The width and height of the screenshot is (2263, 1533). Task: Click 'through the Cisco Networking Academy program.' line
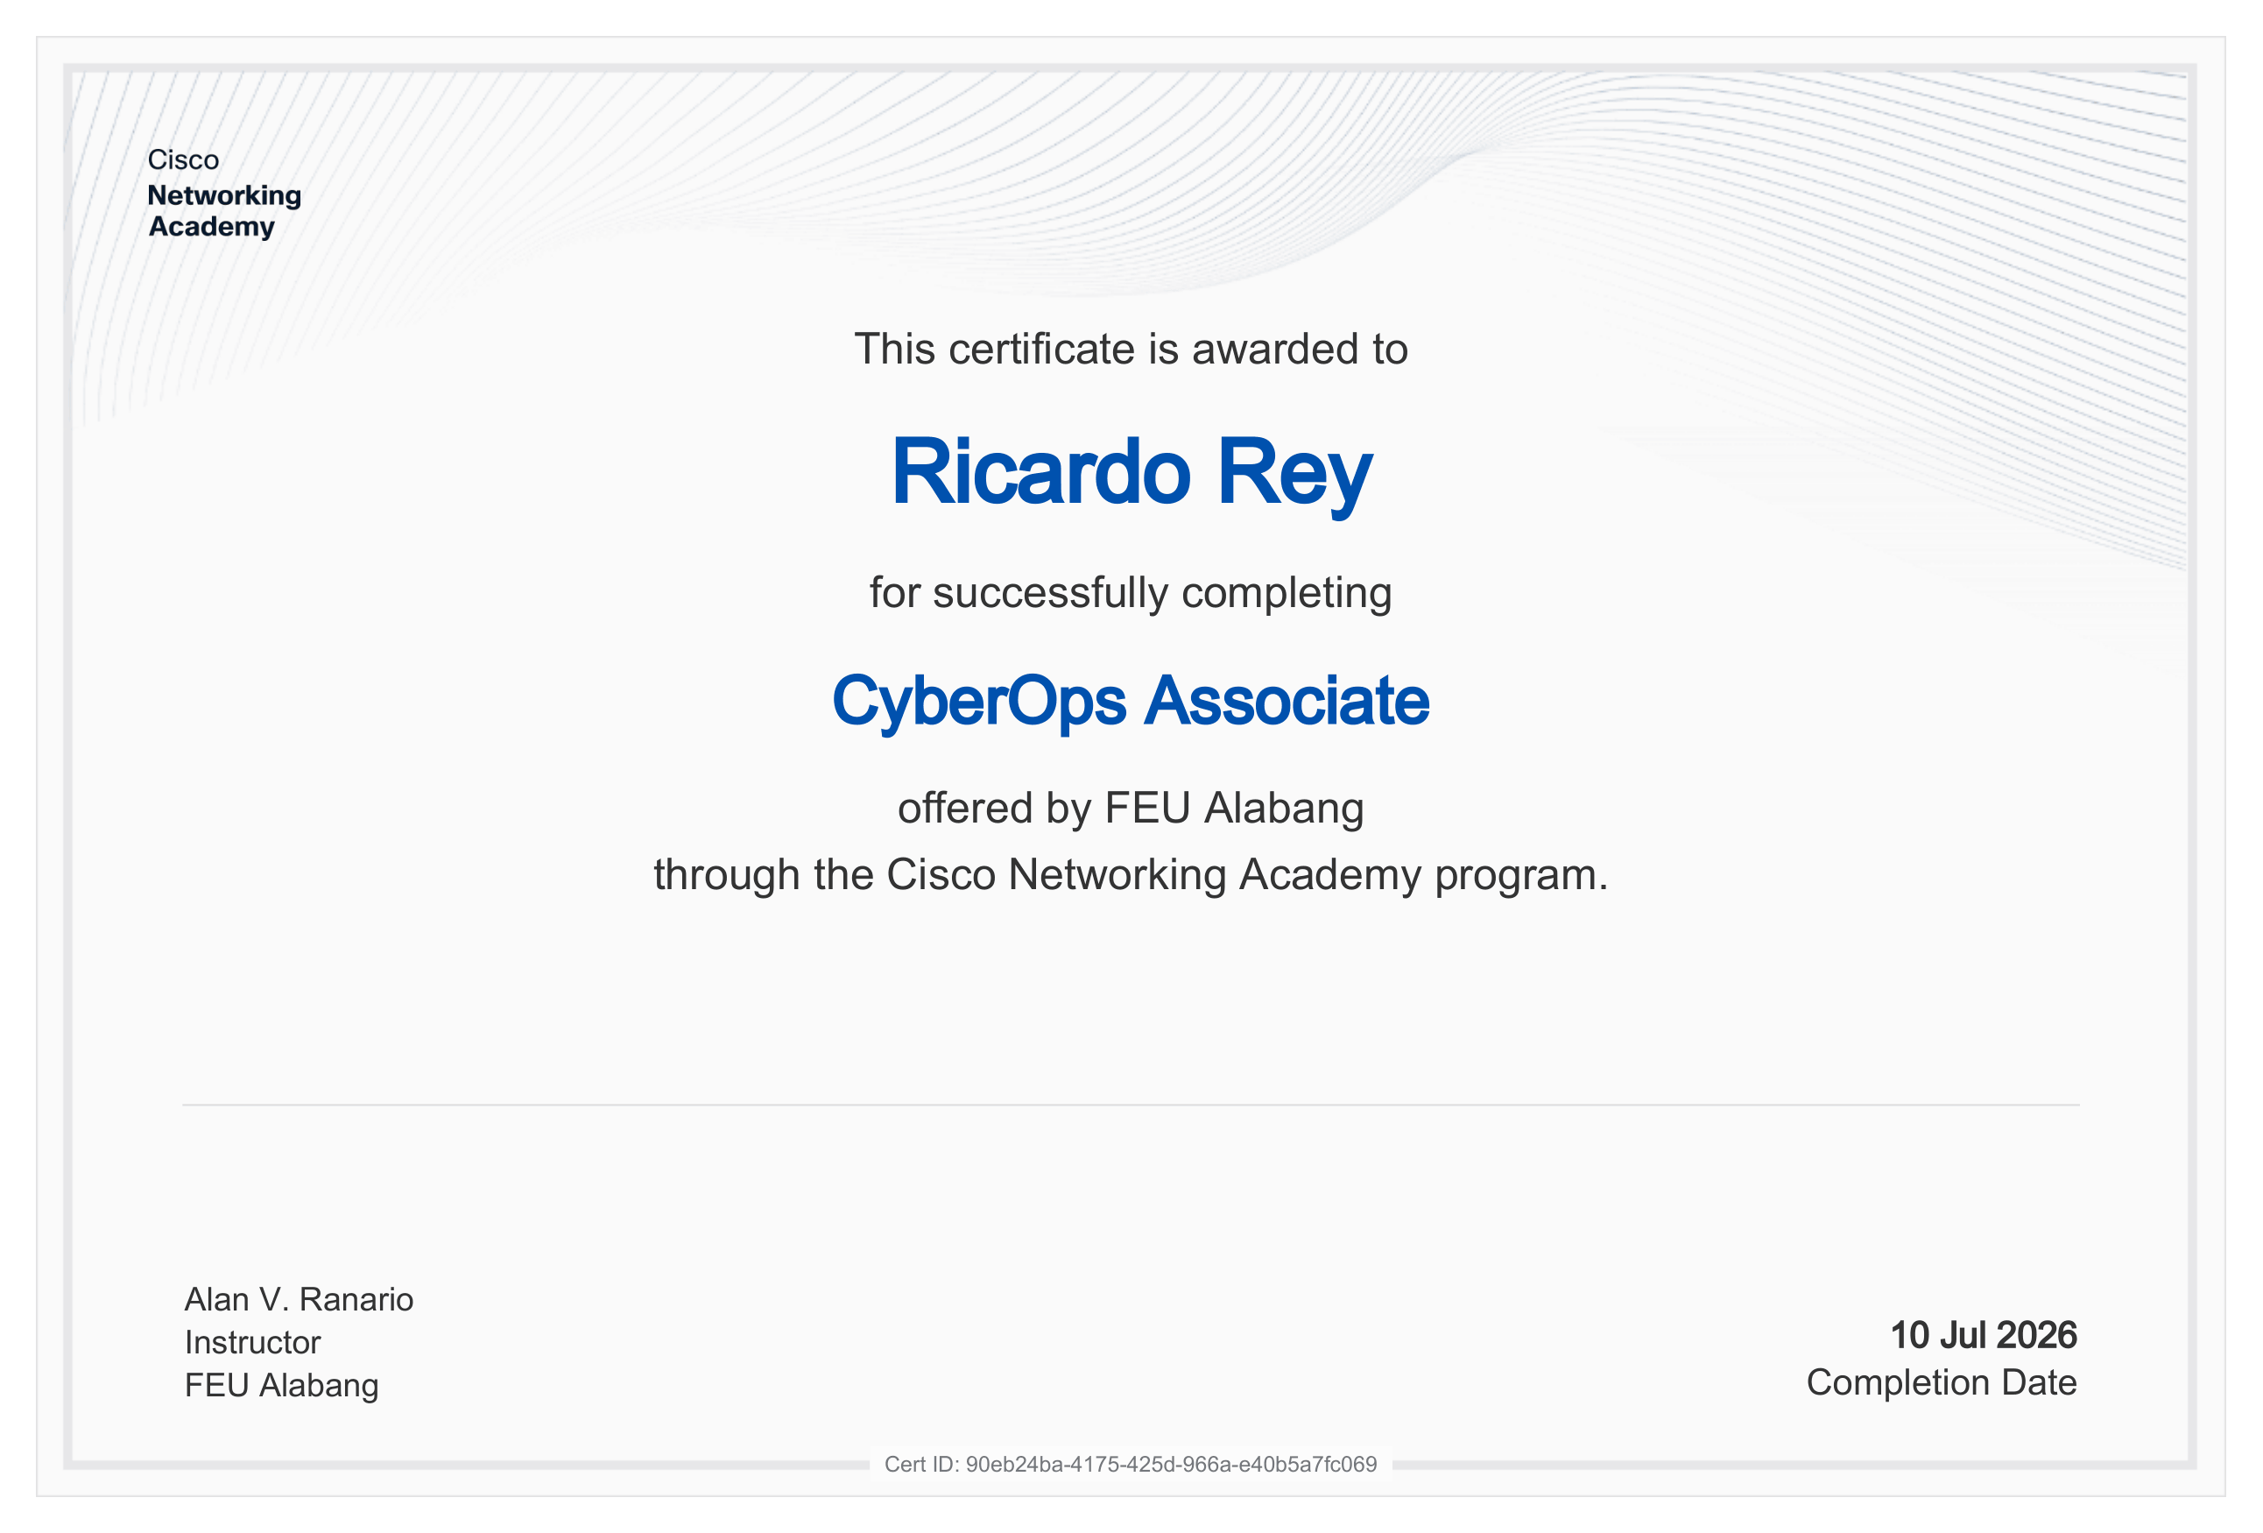pos(1131,876)
